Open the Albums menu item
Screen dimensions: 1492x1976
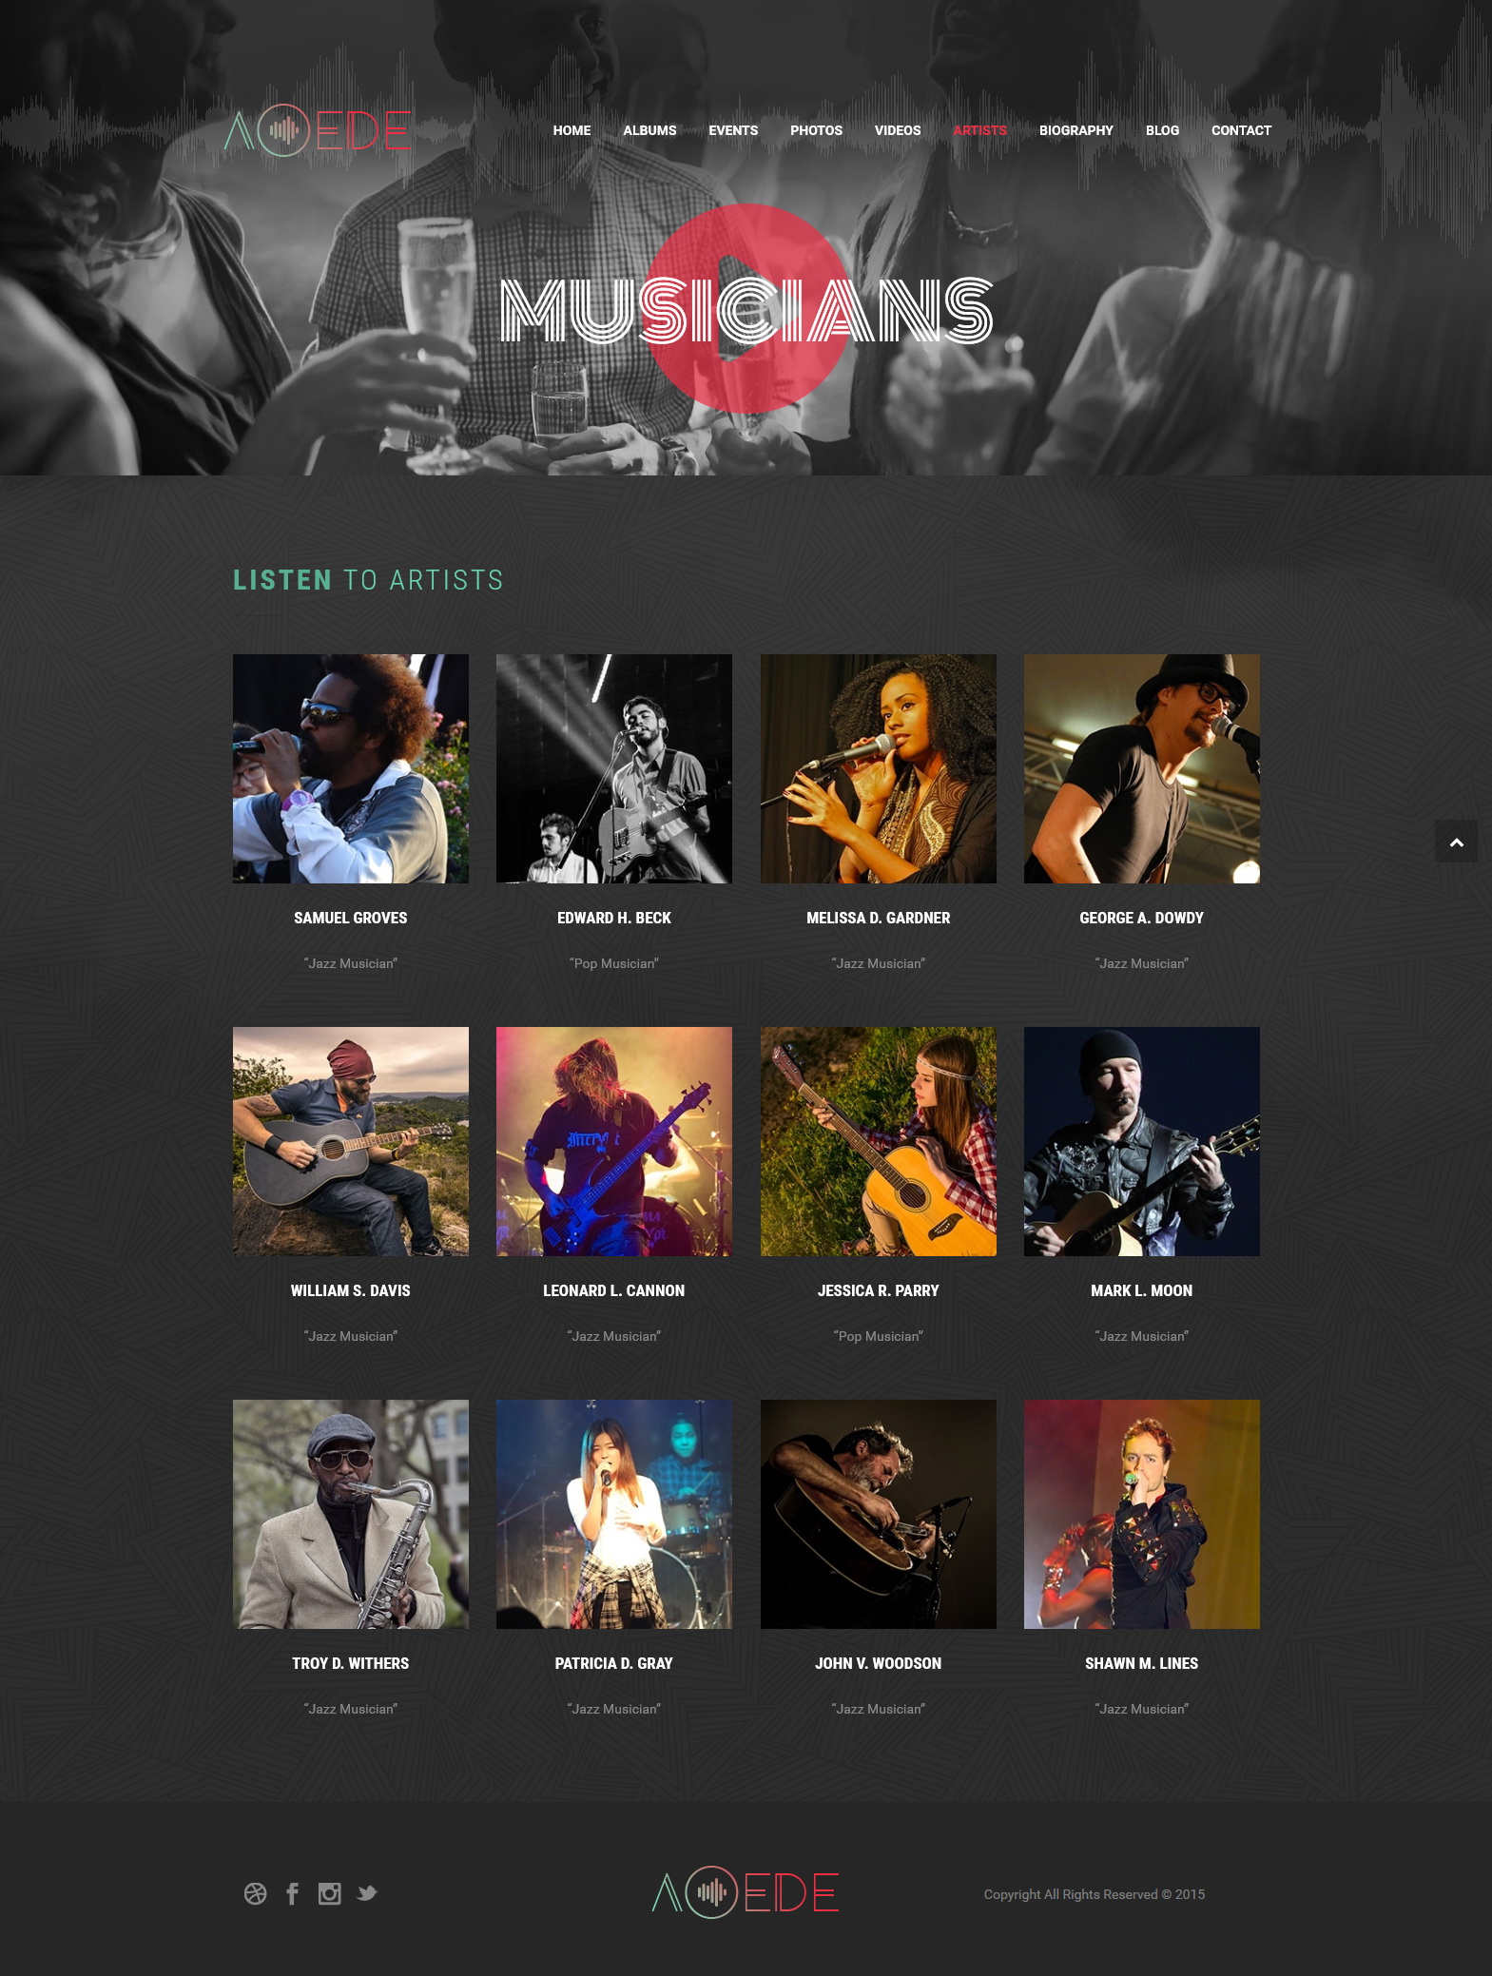point(649,130)
